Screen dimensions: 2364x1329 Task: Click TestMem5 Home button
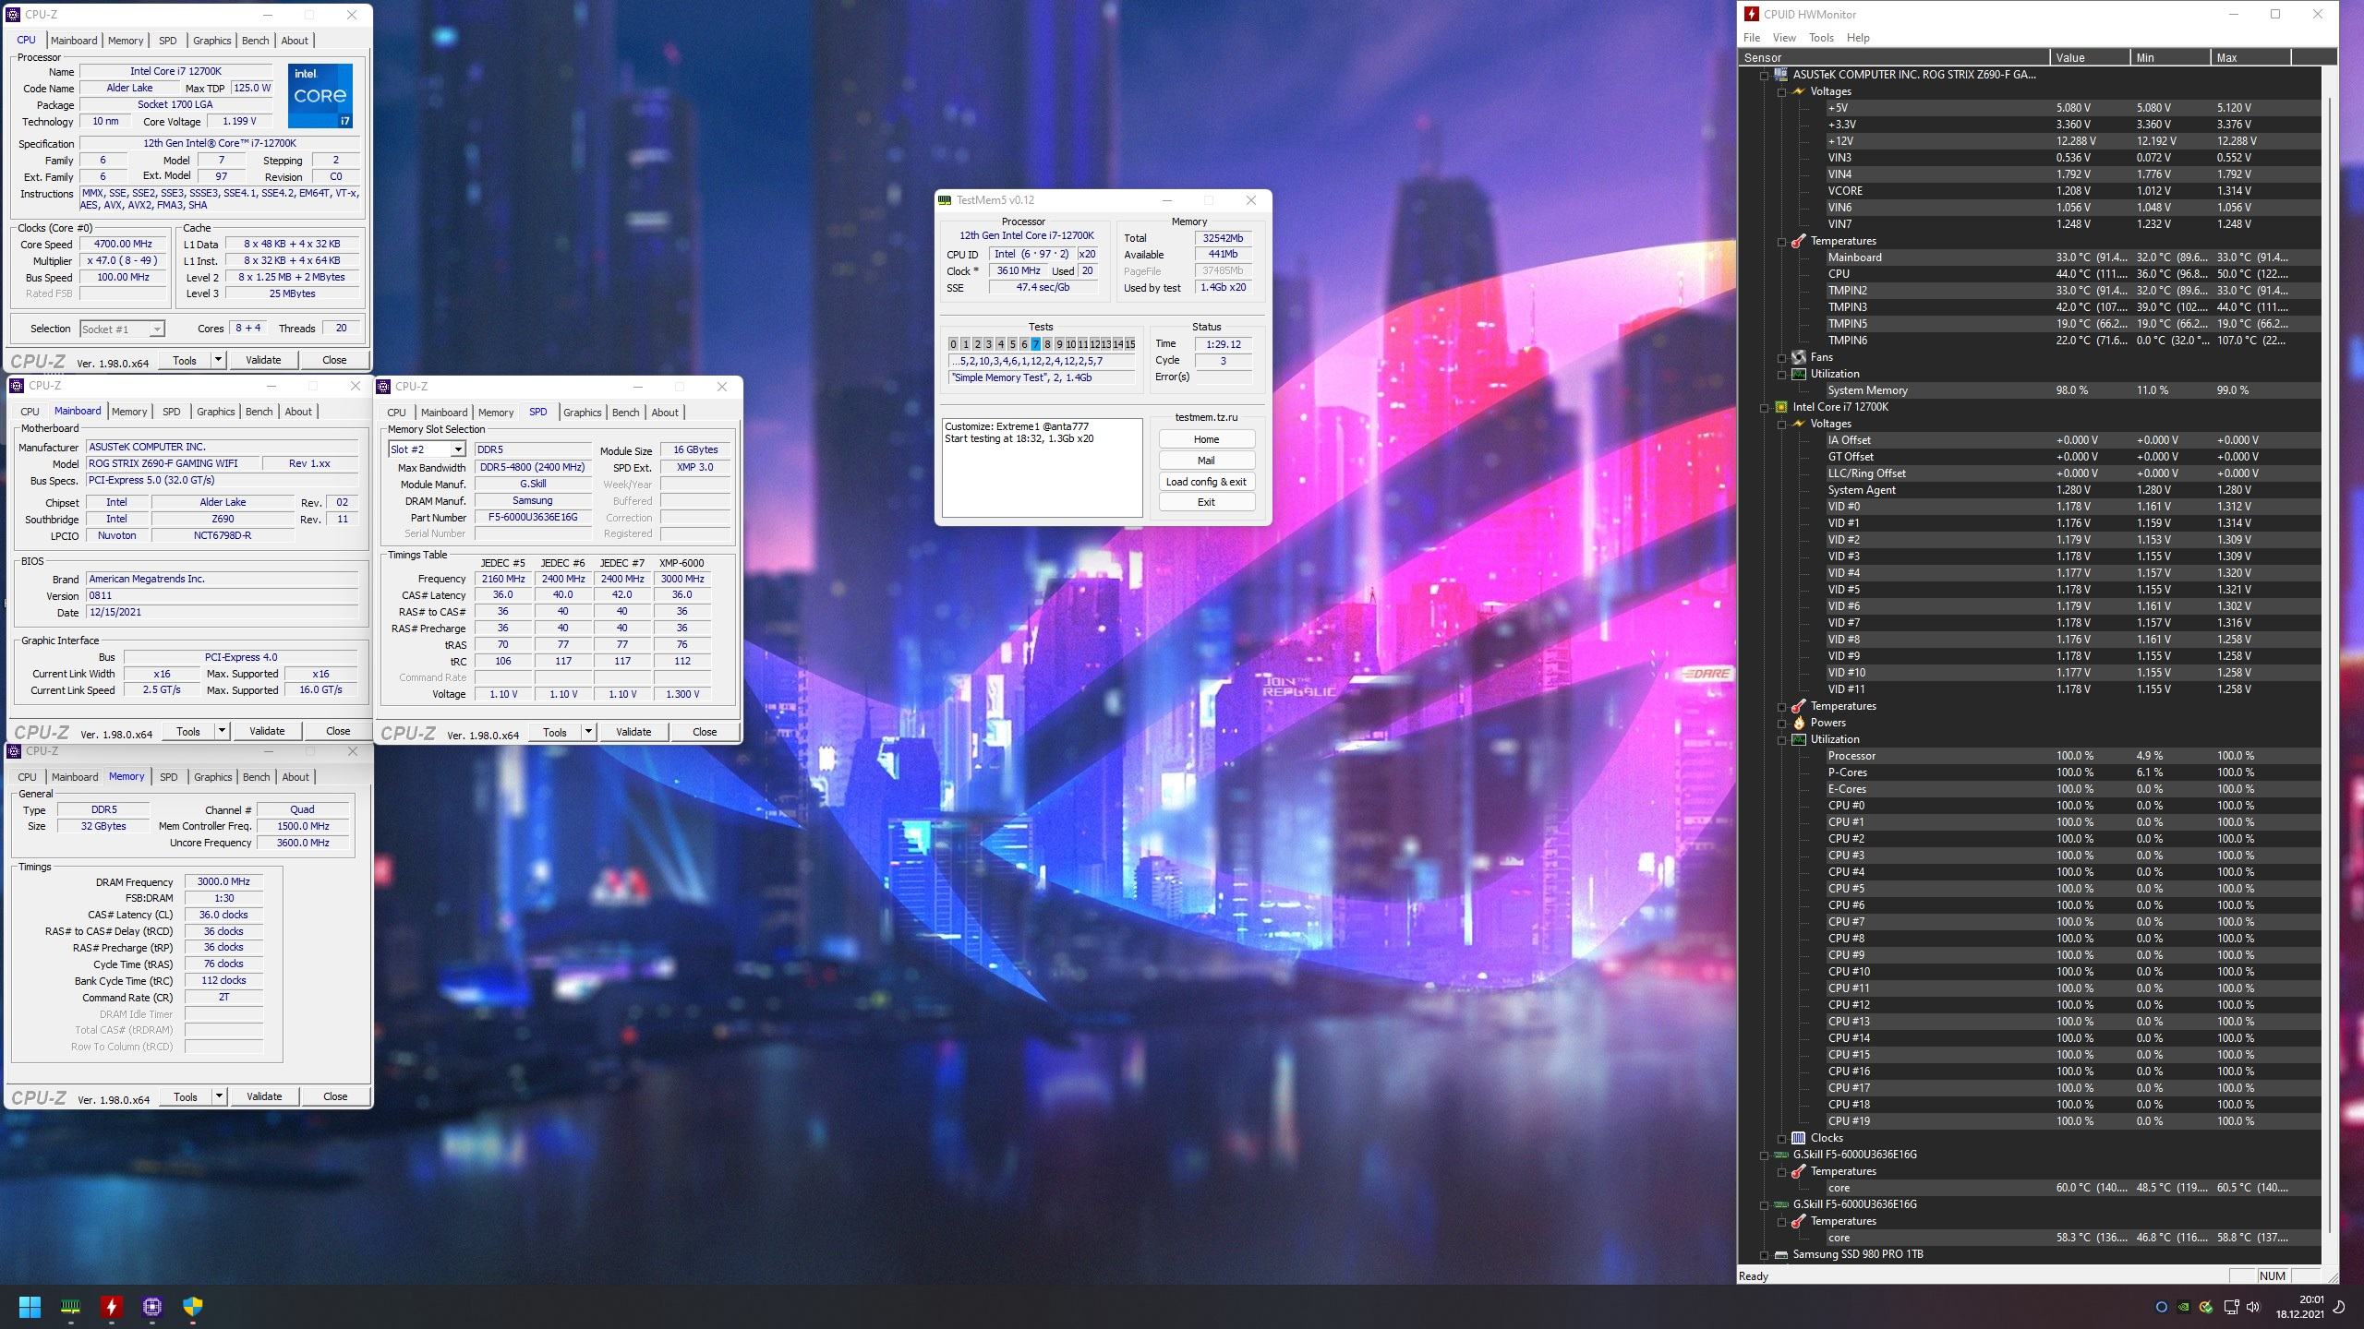pos(1206,439)
